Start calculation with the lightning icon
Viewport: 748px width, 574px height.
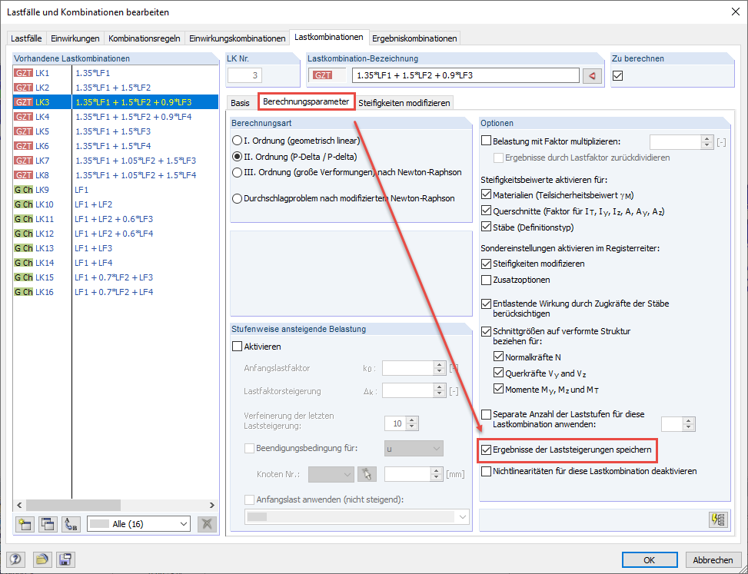[x=717, y=519]
